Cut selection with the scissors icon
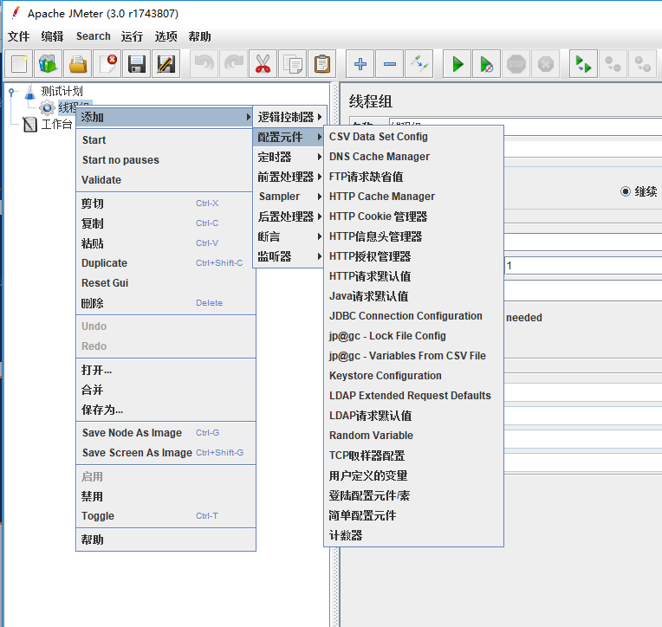Screen dimensions: 662x627 [263, 64]
